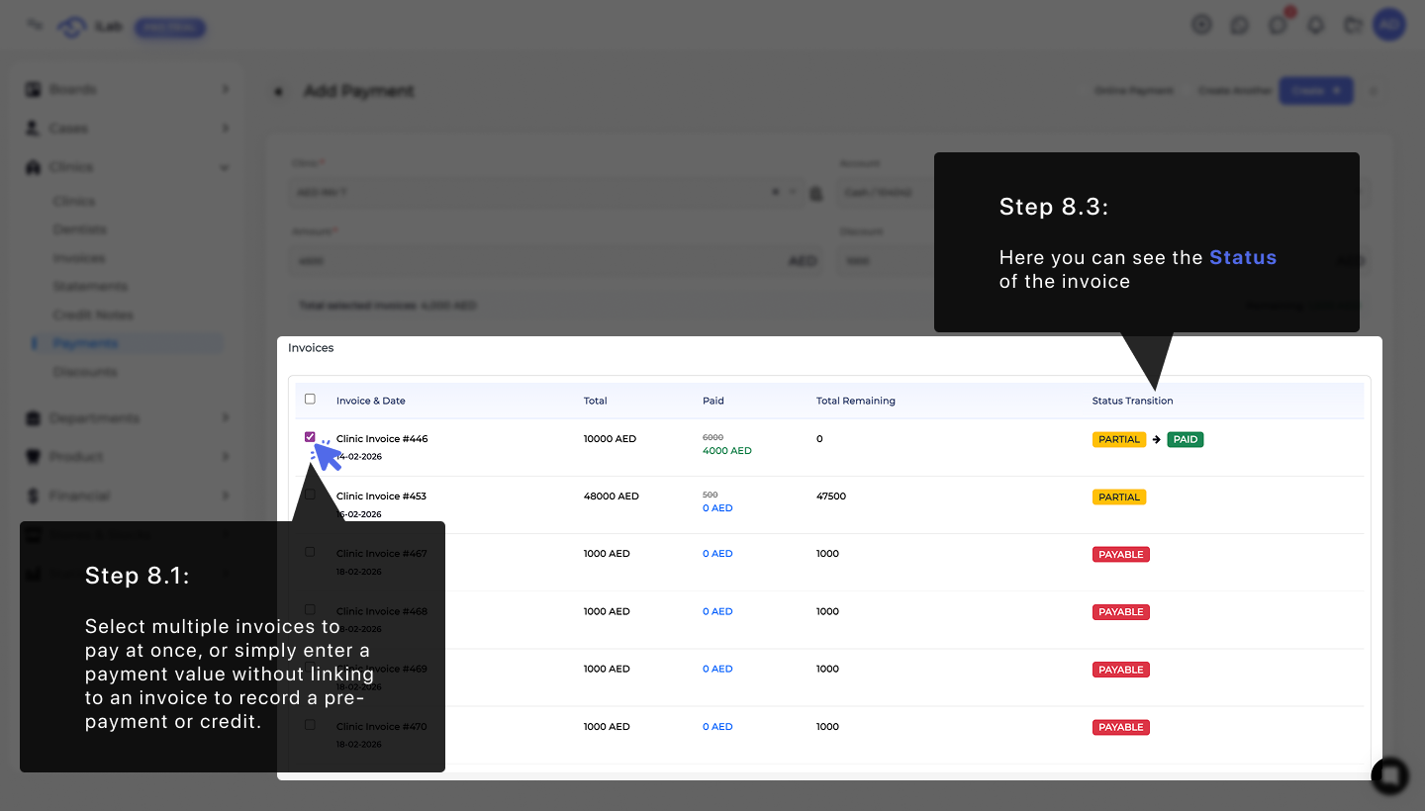The width and height of the screenshot is (1425, 811).
Task: Click the 0 AED paid link for invoice #470
Action: pos(717,727)
